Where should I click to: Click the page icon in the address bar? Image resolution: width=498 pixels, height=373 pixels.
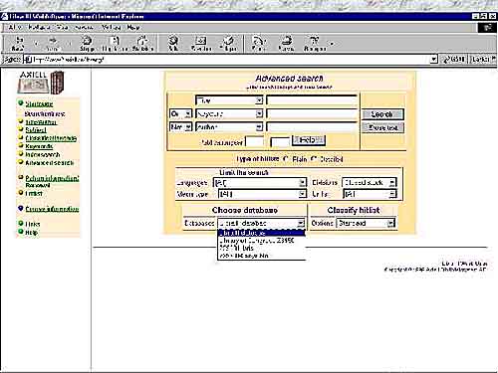point(29,60)
